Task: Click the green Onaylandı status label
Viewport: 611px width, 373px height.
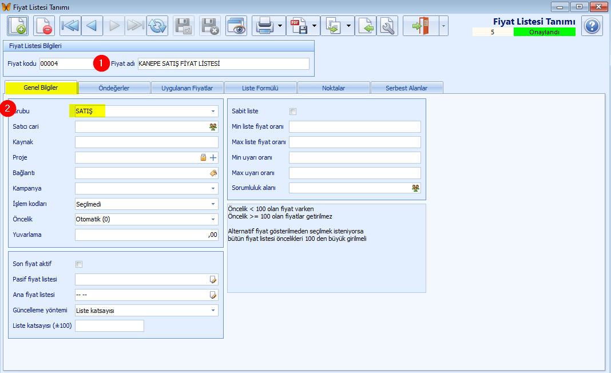Action: point(545,32)
